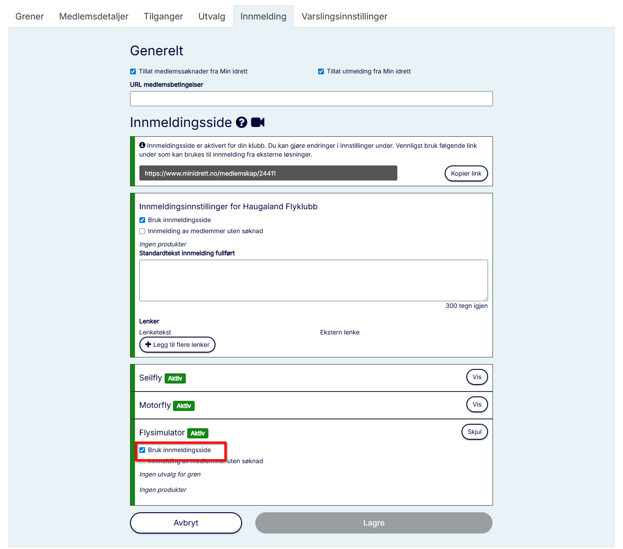Enable Innmelding av medlemmer uten søknad for Haugaland Flyklubb
This screenshot has width=623, height=549.
[x=142, y=231]
